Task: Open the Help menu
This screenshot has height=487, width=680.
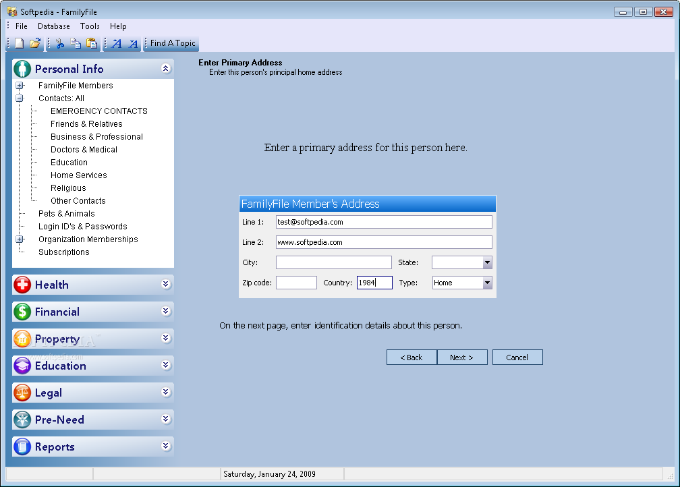Action: (118, 26)
